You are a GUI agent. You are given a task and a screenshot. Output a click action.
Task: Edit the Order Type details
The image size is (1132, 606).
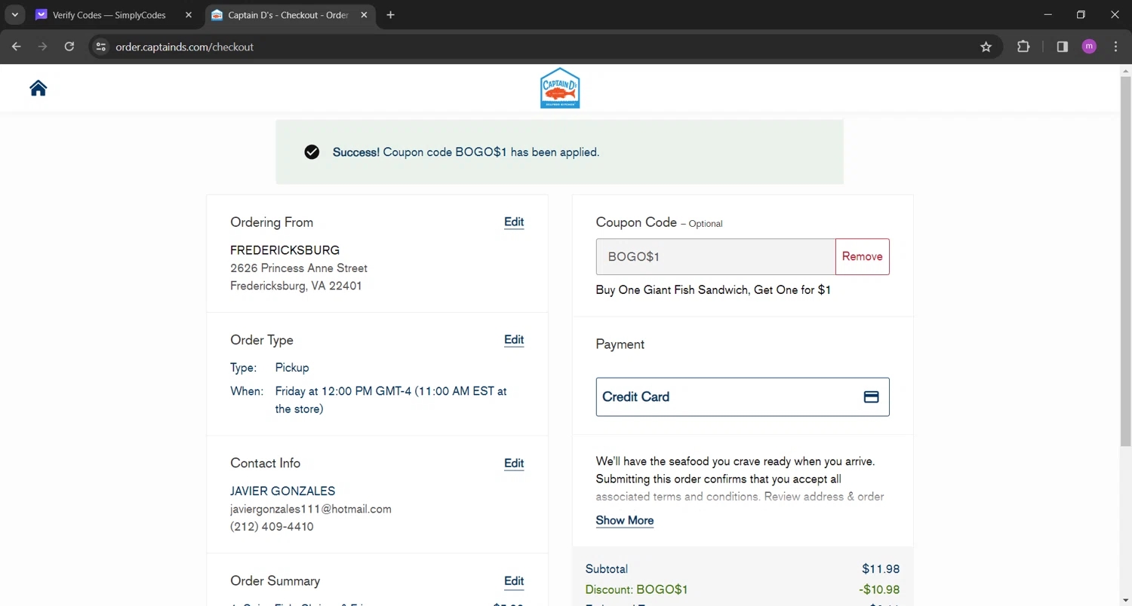514,340
